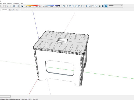The height and width of the screenshot is (100, 134).
Task: Click the '04:45 PM' sunset time label
Action: pyautogui.click(x=58, y=7)
